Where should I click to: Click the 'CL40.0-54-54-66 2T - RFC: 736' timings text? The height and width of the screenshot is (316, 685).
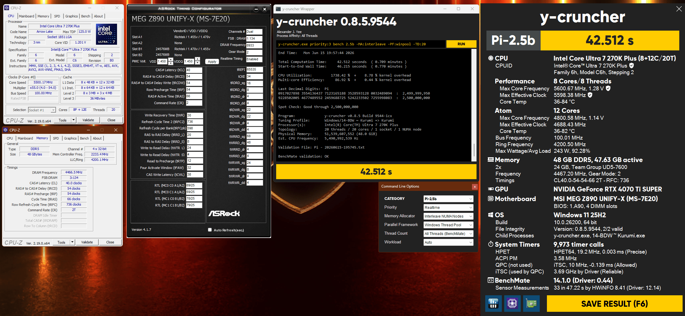pyautogui.click(x=591, y=180)
